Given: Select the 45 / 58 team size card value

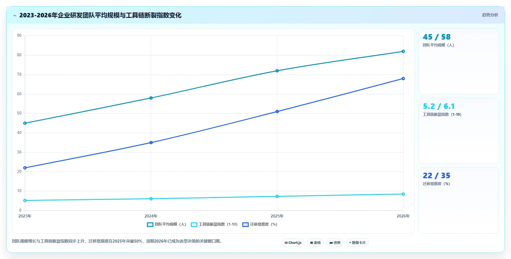Looking at the screenshot, I should click(x=437, y=37).
